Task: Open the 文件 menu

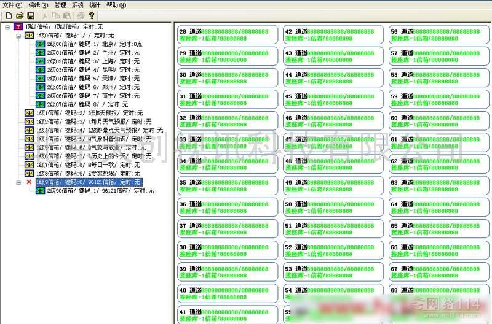Action: tap(12, 5)
